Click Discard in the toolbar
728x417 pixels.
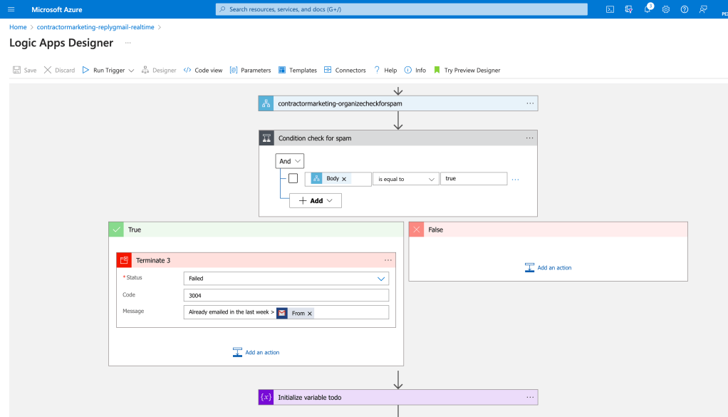(x=59, y=70)
